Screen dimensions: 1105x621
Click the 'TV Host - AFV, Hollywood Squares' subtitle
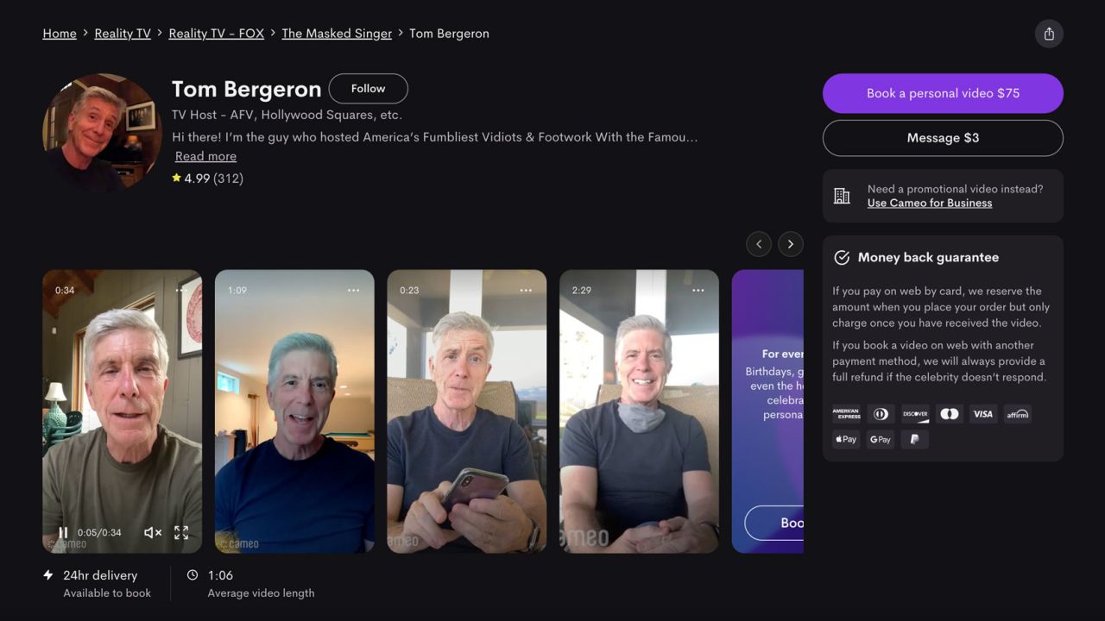287,115
